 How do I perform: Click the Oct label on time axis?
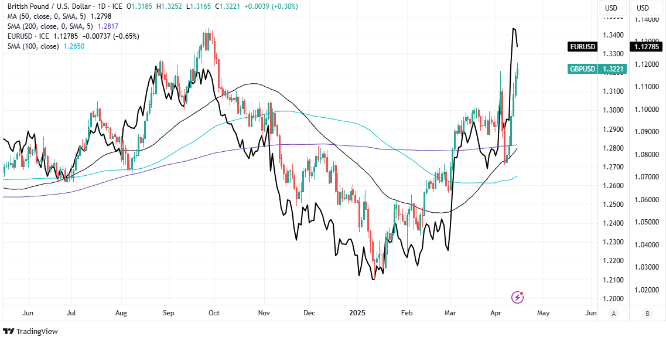(214, 314)
